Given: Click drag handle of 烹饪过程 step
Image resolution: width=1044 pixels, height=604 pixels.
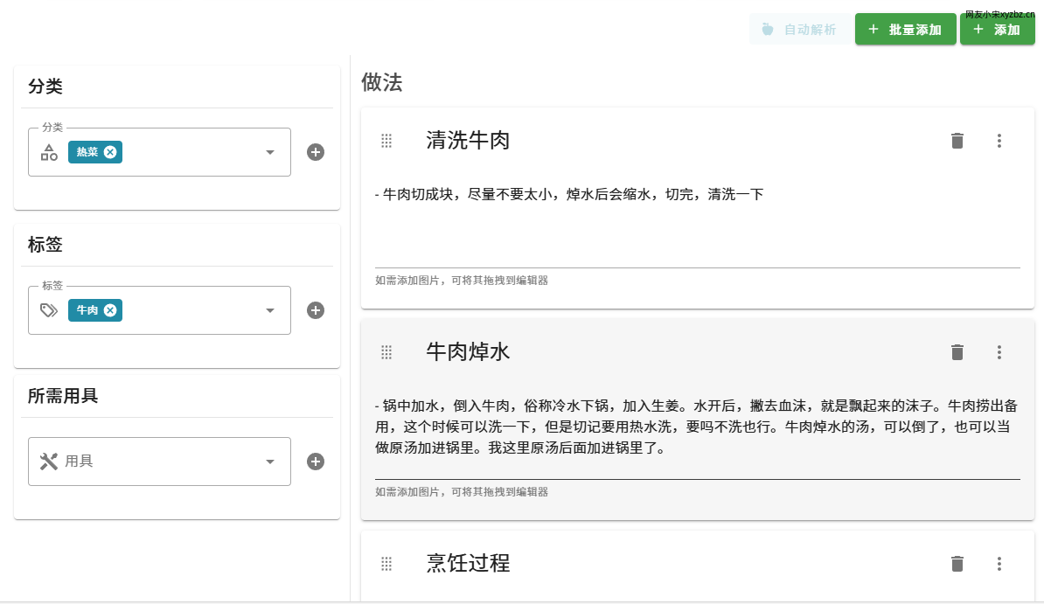Looking at the screenshot, I should 386,564.
